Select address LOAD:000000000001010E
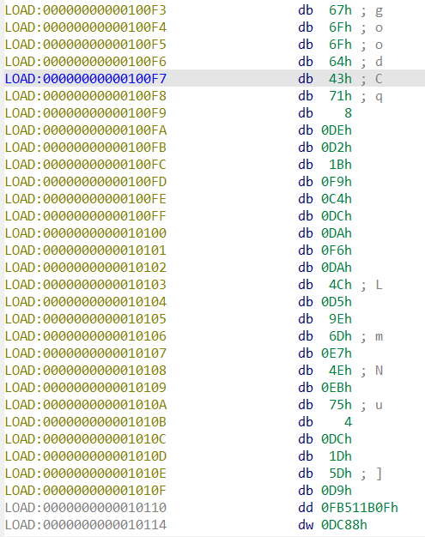This screenshot has width=425, height=537. pyautogui.click(x=86, y=474)
